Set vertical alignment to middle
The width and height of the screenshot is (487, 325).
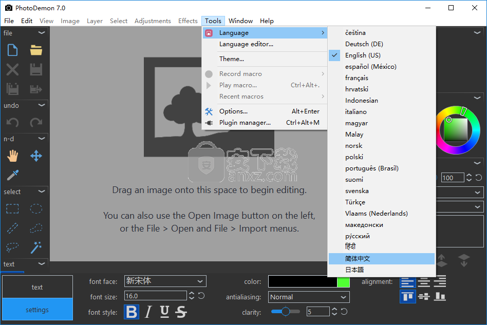424,297
